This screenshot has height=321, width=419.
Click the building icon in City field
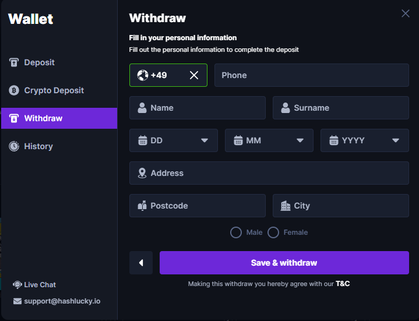click(286, 206)
